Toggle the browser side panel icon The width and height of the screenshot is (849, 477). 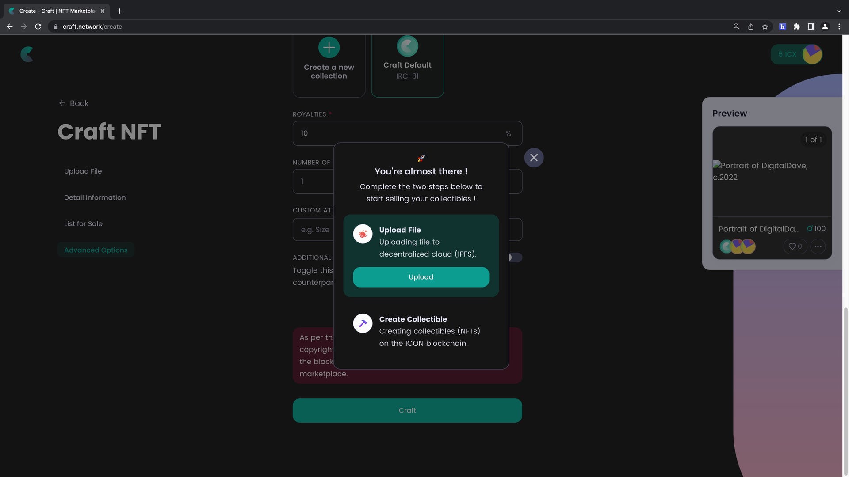point(811,26)
